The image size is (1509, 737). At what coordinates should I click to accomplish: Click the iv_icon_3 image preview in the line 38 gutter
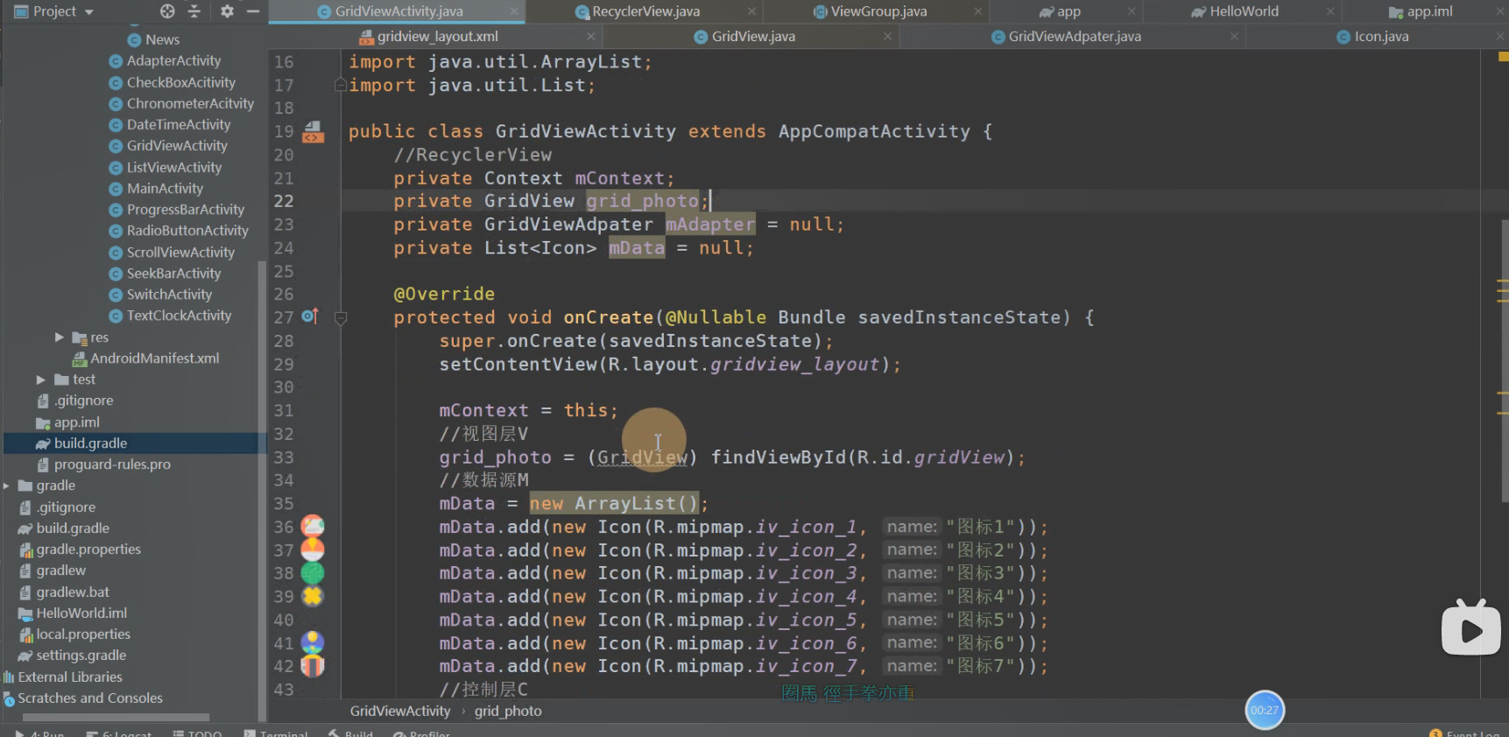(x=313, y=573)
